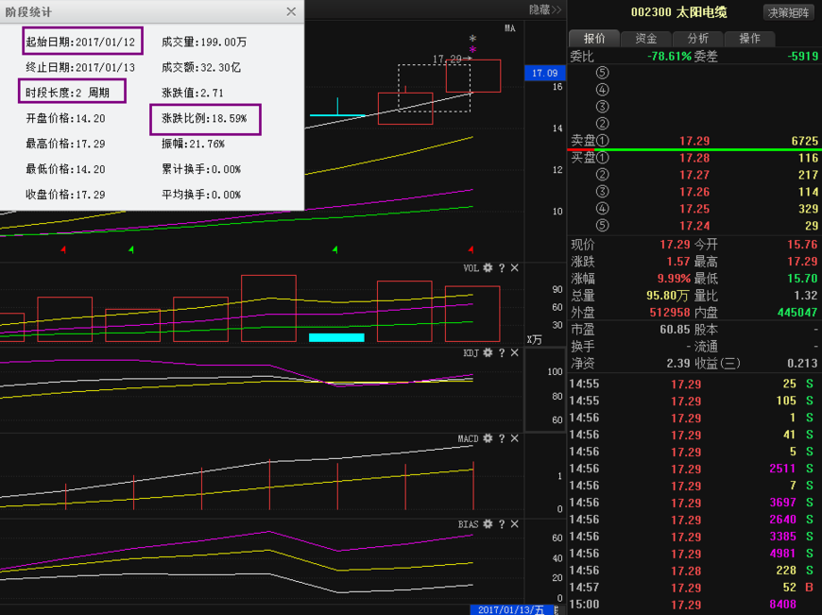
Task: Close the BIAS indicator panel
Action: [515, 524]
